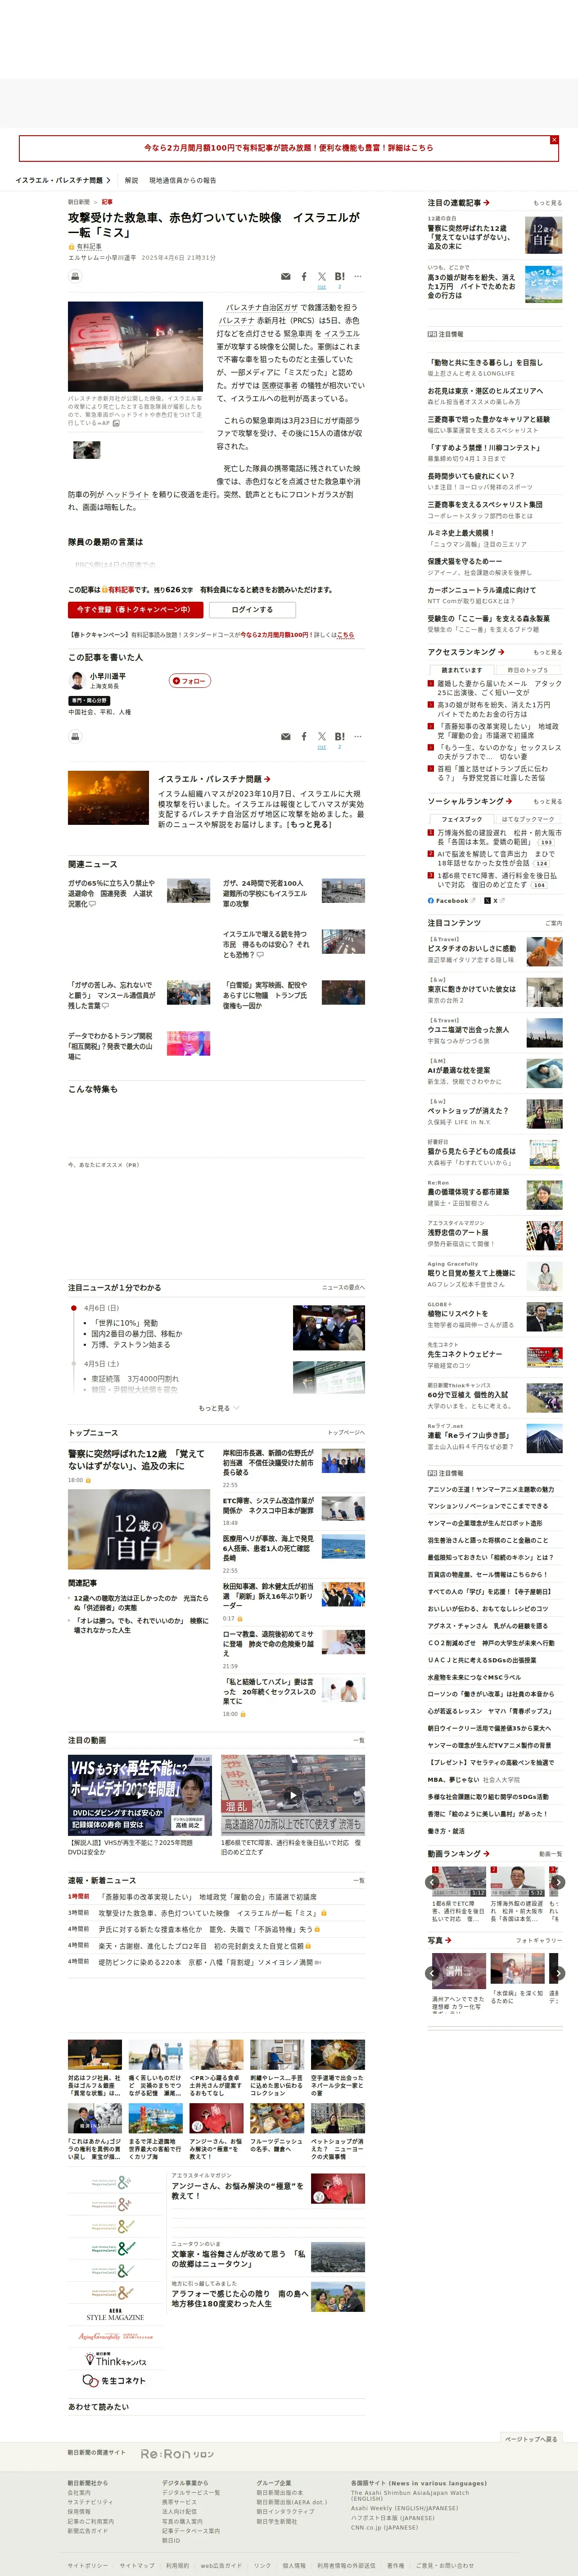This screenshot has height=2576, width=578.
Task: Open the イスラエル・パレスチナ問題 feature thumbnail
Action: (109, 797)
